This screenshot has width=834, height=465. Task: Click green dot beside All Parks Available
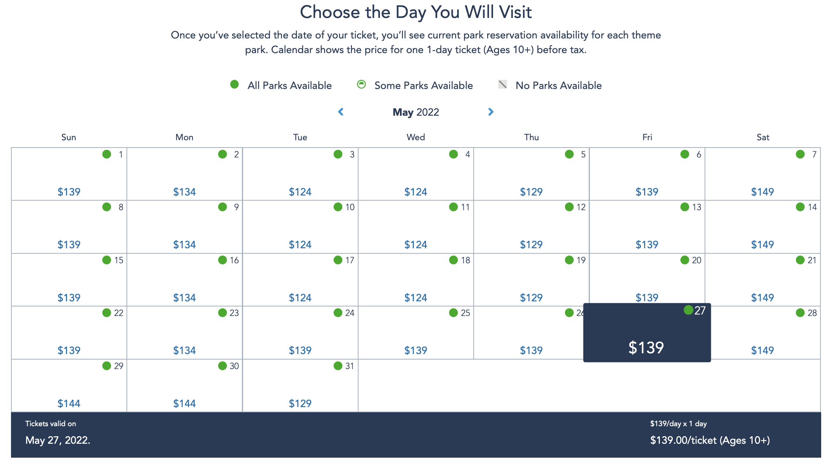click(235, 85)
